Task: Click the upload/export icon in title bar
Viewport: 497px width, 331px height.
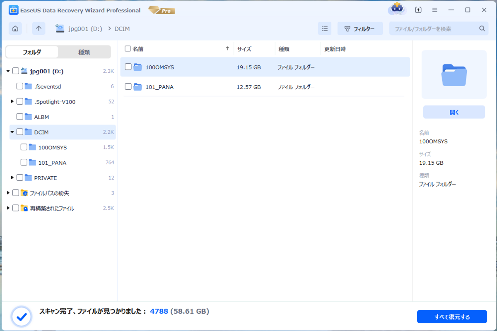Action: (418, 10)
